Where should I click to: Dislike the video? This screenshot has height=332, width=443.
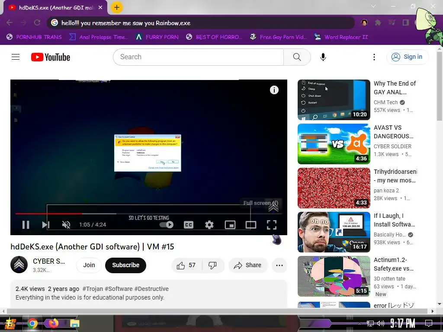[213, 265]
